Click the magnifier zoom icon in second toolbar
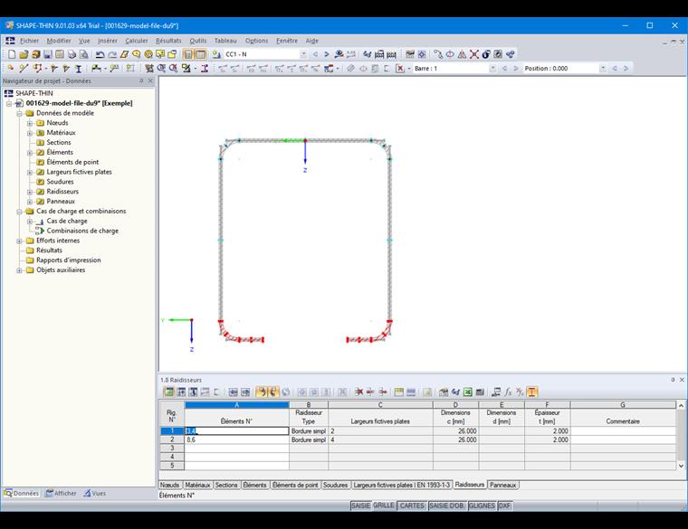This screenshot has width=688, height=529. click(x=161, y=69)
